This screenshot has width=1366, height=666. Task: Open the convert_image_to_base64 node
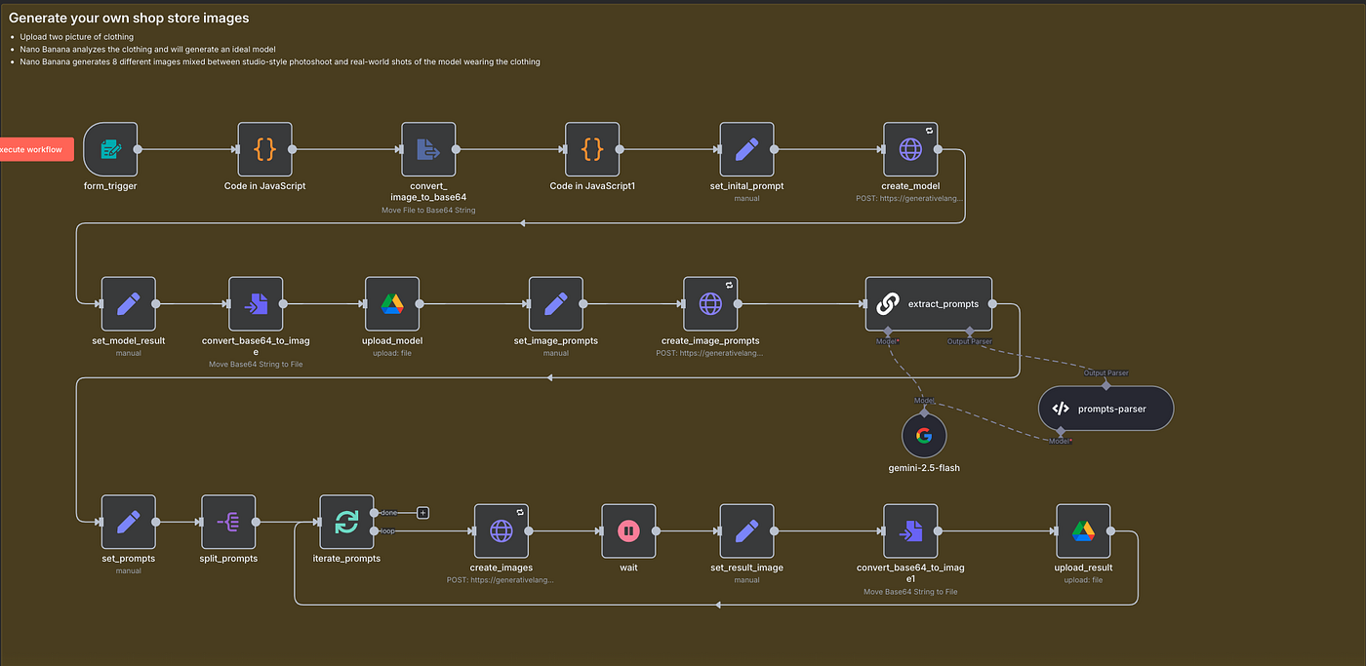coord(428,149)
